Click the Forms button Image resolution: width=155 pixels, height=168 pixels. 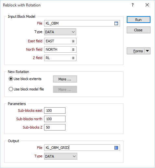[x=136, y=51]
